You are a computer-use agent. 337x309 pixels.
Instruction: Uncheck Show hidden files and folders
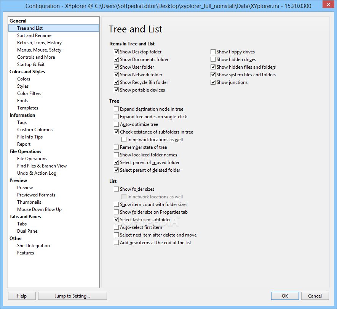click(213, 67)
